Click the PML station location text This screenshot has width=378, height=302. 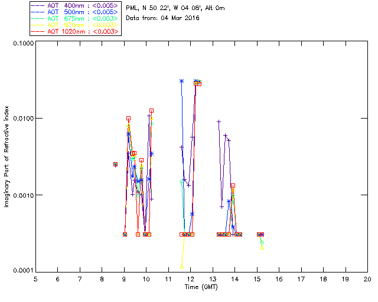175,8
